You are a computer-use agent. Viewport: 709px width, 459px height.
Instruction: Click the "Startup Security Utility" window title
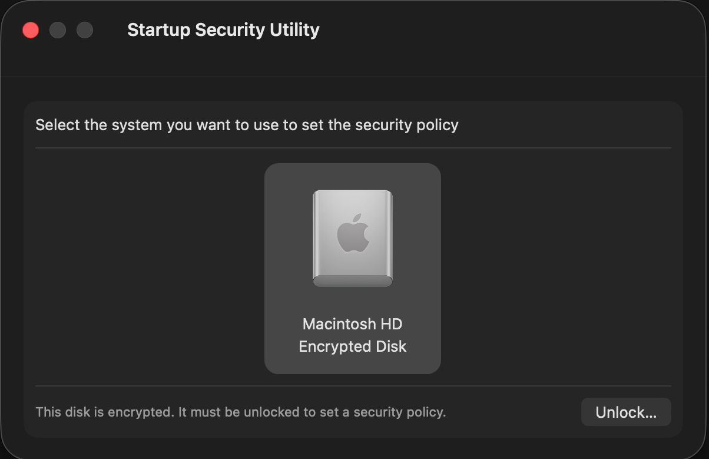(223, 30)
